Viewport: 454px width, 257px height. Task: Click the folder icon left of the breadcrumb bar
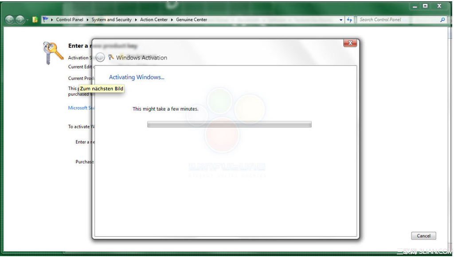pos(34,19)
